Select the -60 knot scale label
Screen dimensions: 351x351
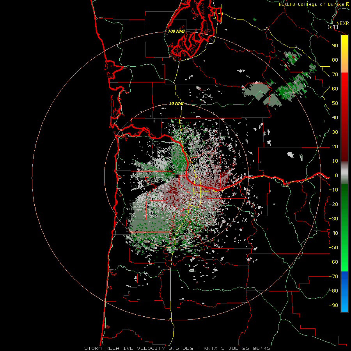pos(333,262)
